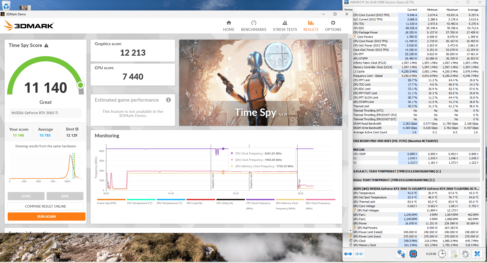Click HWiNFO logging sheet icon

pyautogui.click(x=454, y=254)
